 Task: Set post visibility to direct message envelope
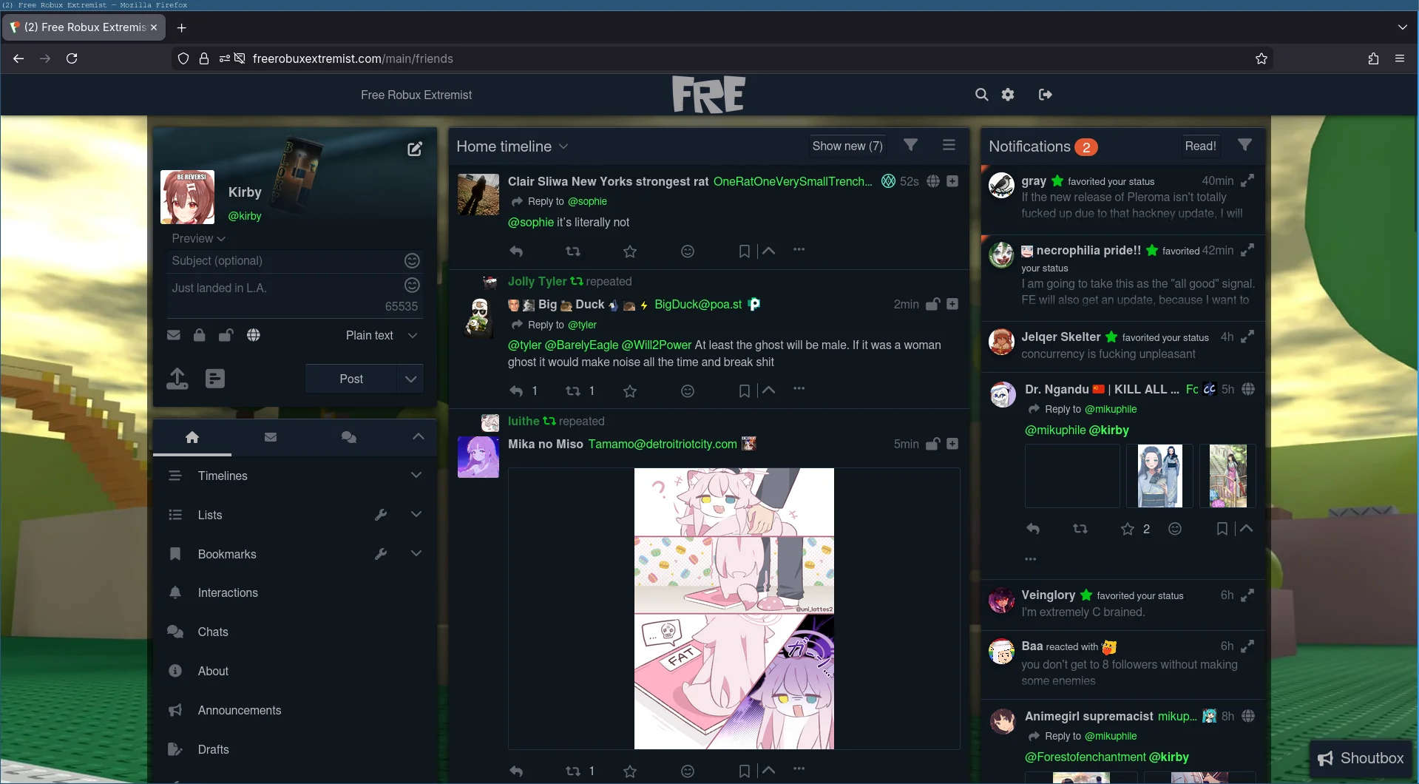click(x=174, y=335)
